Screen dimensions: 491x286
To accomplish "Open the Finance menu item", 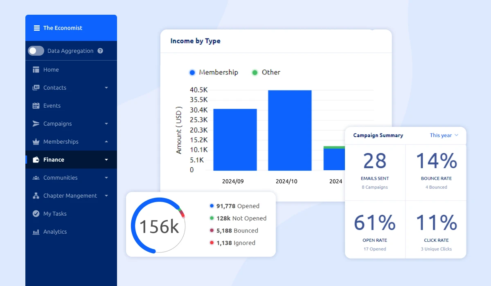I will [54, 160].
